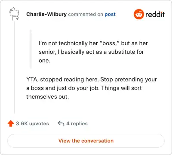This screenshot has height=155, width=172.
Task: Click the "3.6K upvotes" count
Action: 32,124
